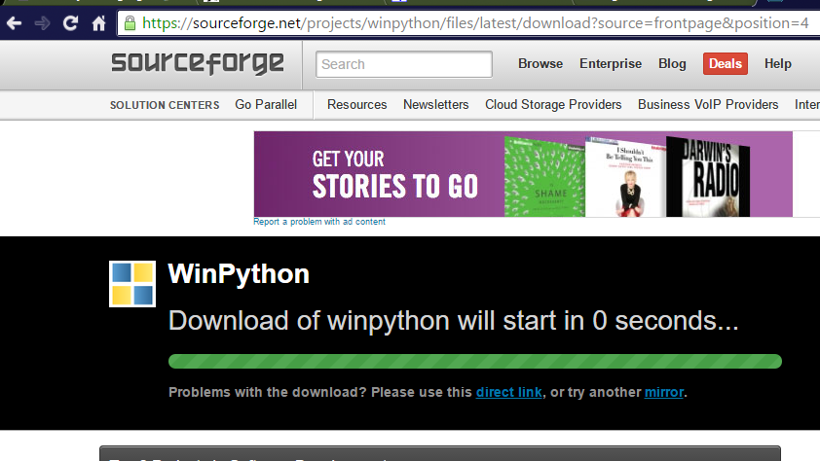Open Go Parallel solution center
The height and width of the screenshot is (461, 820).
click(266, 104)
